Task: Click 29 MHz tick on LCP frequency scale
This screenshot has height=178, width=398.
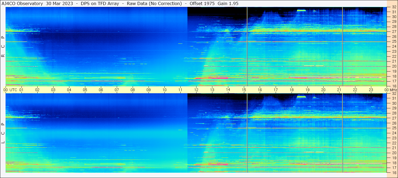Action: 394,108
